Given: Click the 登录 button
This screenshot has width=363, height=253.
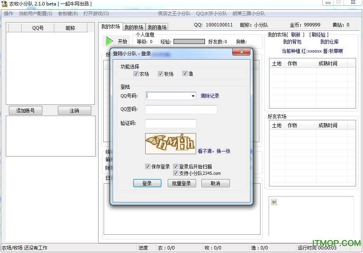Looking at the screenshot, I should 147,183.
